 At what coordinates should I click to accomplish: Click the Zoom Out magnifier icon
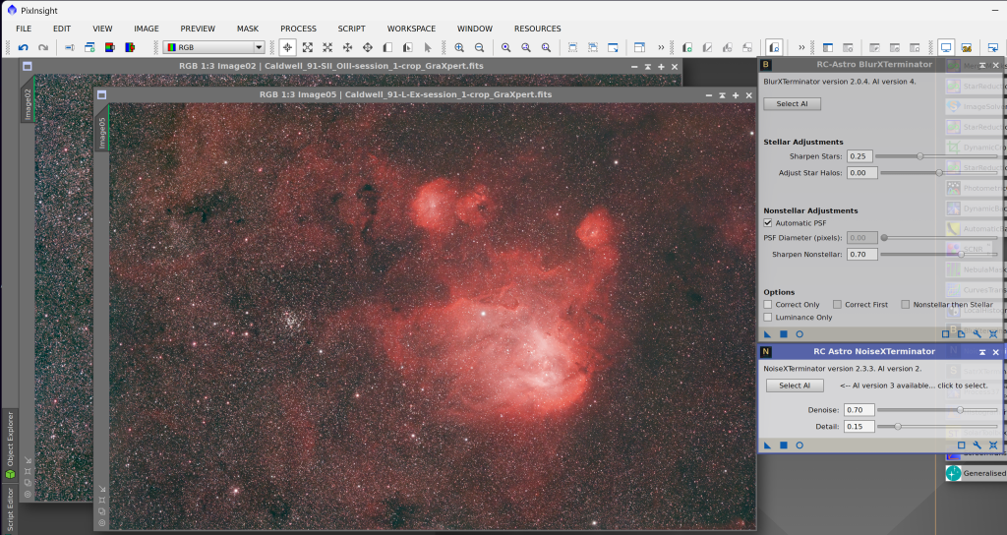(479, 47)
